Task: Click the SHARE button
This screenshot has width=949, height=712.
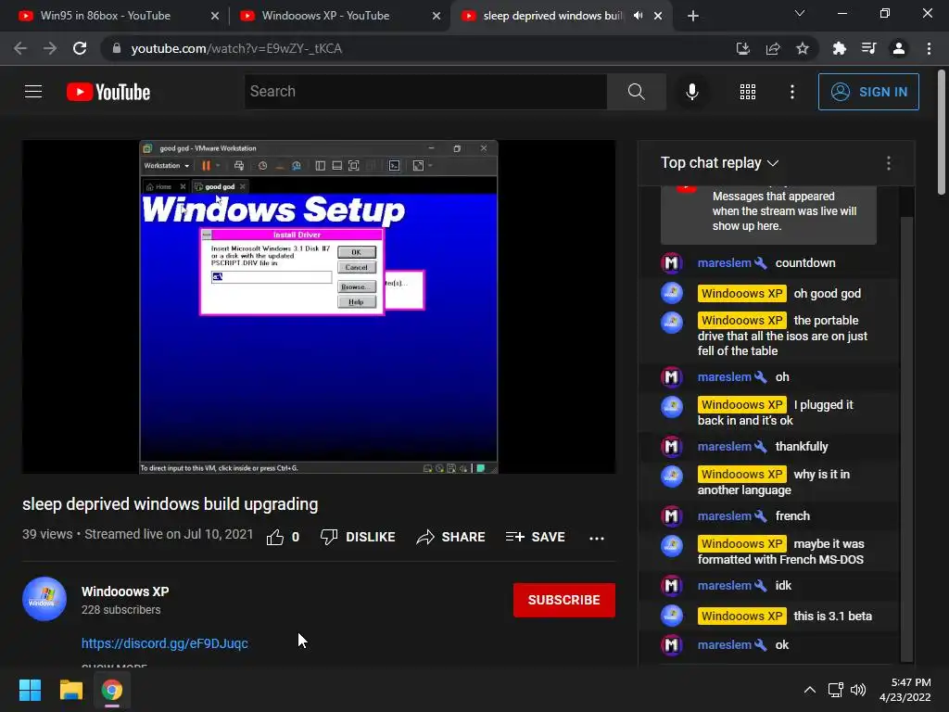Action: click(x=451, y=537)
